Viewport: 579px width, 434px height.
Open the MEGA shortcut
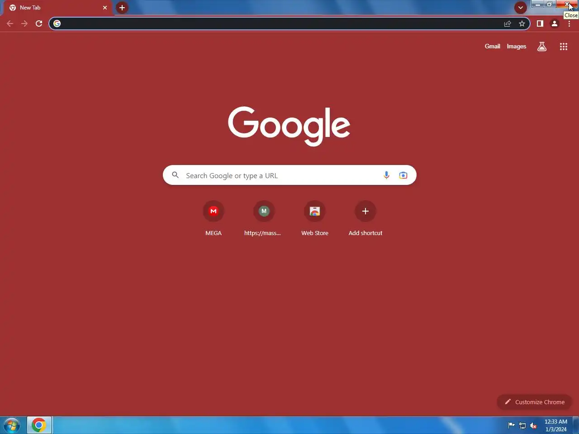(x=214, y=219)
